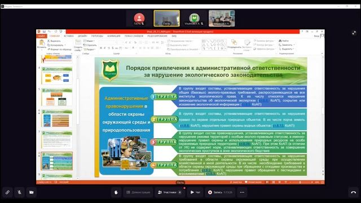End the call with hang-up button

click(x=354, y=192)
